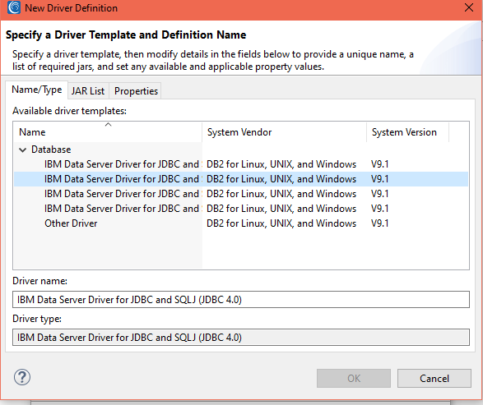Click the Eclipse app icon in title bar
The height and width of the screenshot is (405, 483).
[x=14, y=7]
